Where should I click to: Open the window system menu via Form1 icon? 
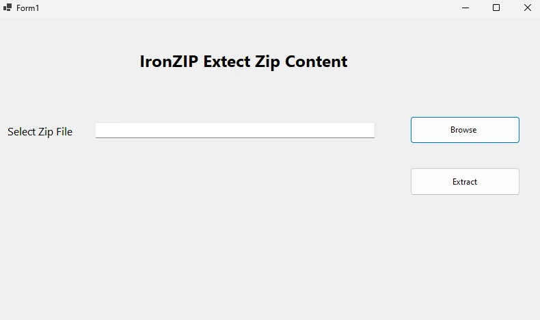pos(8,8)
